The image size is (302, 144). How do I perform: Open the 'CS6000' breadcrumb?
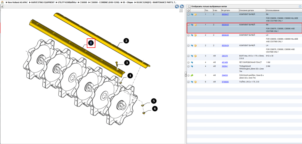pyautogui.click(x=83, y=2)
